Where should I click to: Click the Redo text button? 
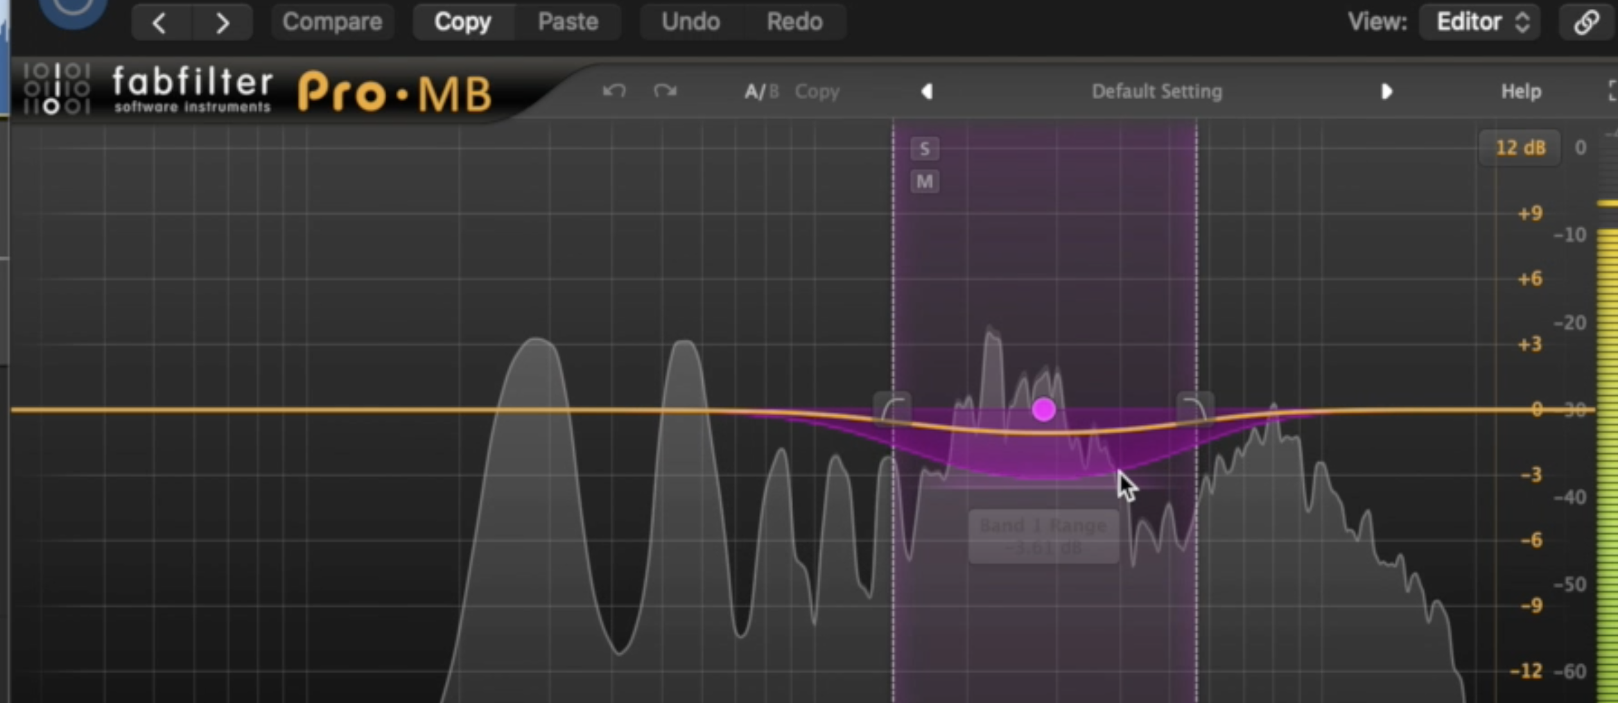point(794,22)
